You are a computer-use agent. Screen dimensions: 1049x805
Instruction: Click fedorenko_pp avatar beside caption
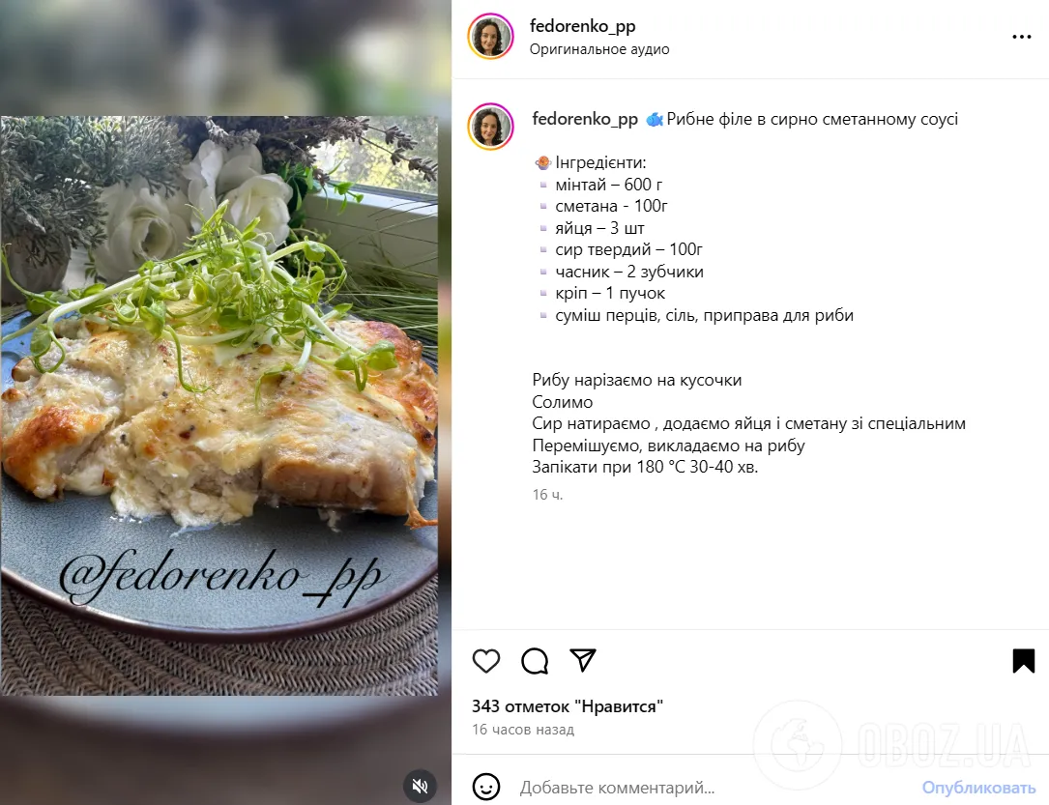(x=490, y=127)
